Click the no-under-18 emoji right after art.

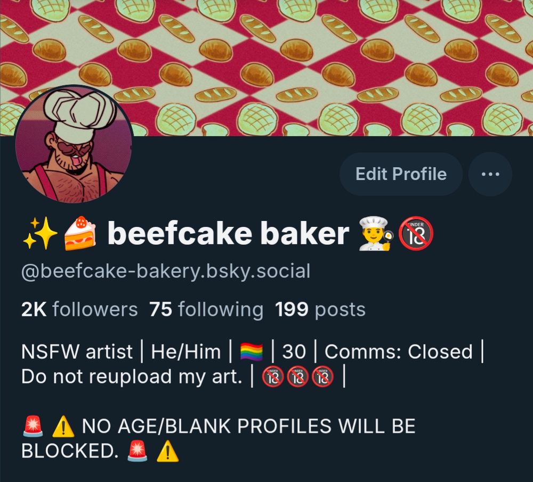click(x=272, y=377)
